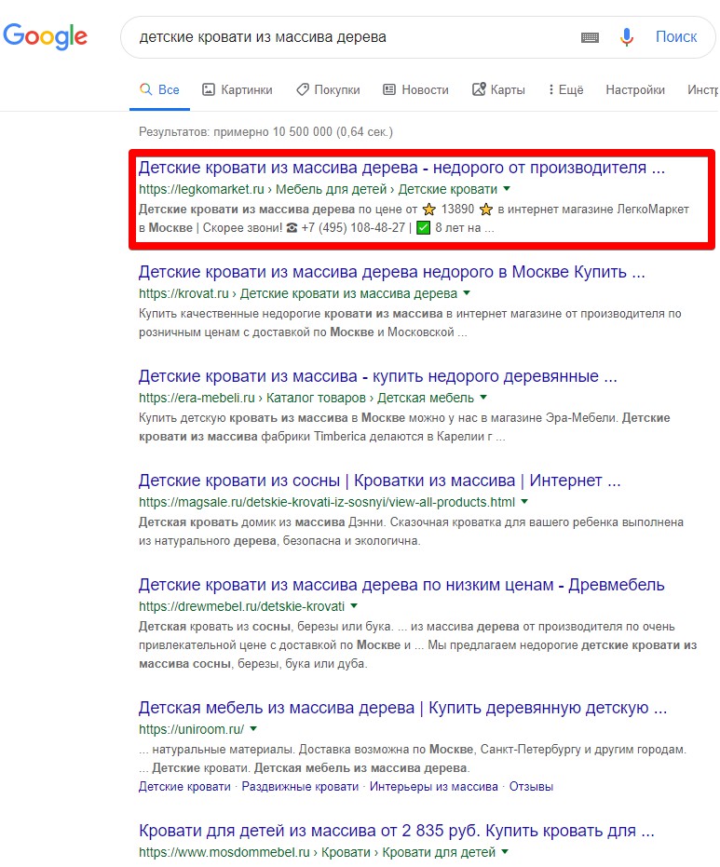Open Раздвижные кровати sitelink
Screen dimensions: 720x867
pyautogui.click(x=300, y=787)
